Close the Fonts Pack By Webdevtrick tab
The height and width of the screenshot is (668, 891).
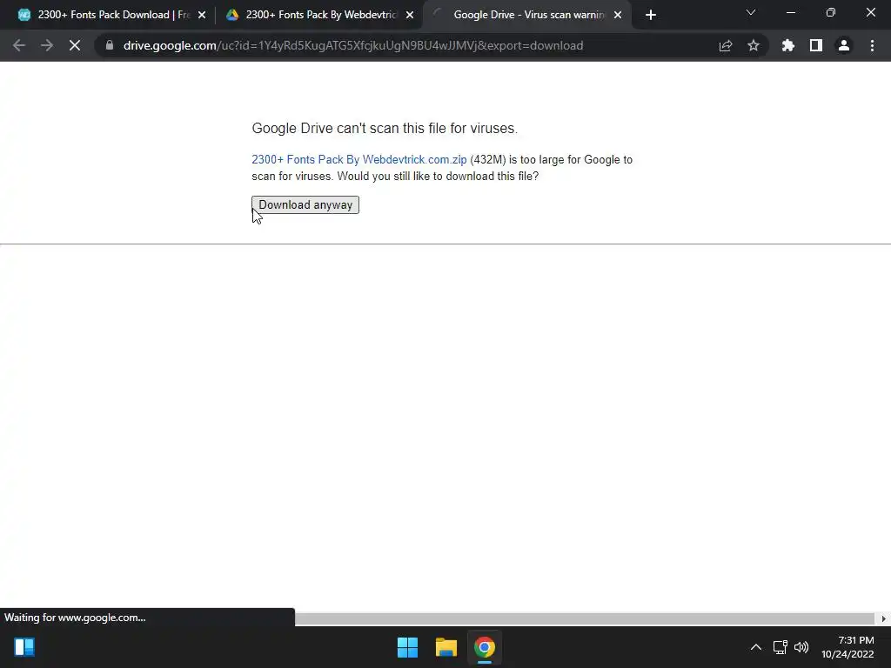click(410, 15)
